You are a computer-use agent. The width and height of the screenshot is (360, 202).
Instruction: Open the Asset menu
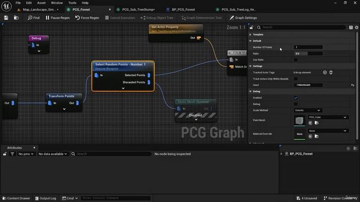point(41,3)
